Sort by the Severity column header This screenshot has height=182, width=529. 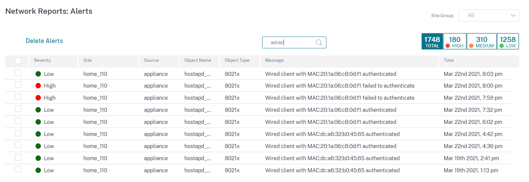coord(42,60)
